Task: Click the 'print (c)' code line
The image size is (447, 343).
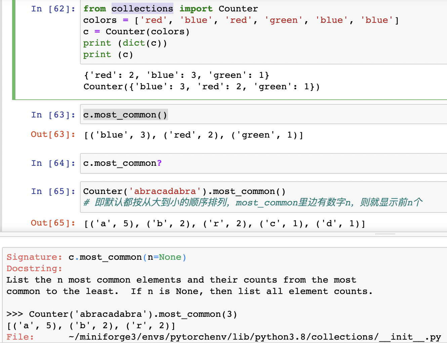Action: pyautogui.click(x=108, y=54)
